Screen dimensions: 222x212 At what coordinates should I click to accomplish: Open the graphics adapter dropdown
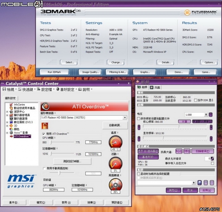coord(125,117)
